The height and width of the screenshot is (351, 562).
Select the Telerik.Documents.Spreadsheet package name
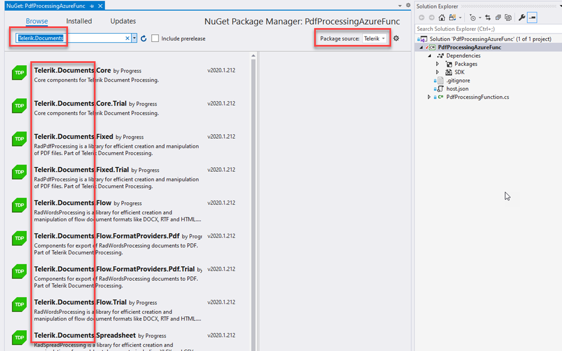point(85,335)
